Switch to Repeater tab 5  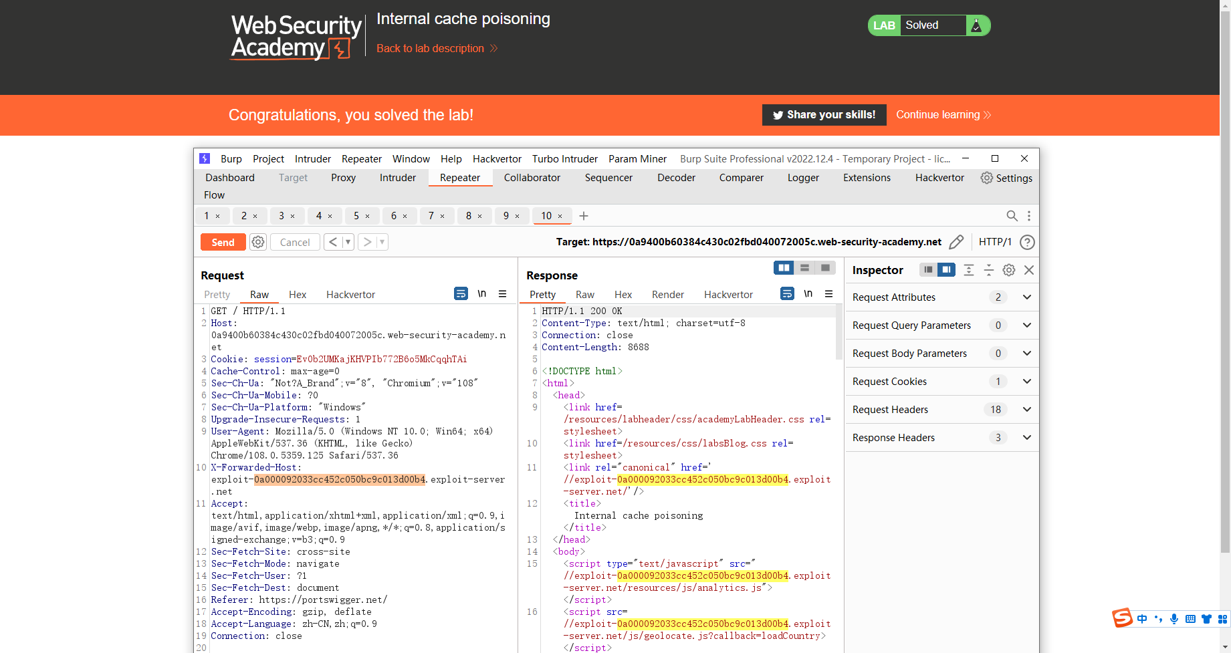point(356,216)
